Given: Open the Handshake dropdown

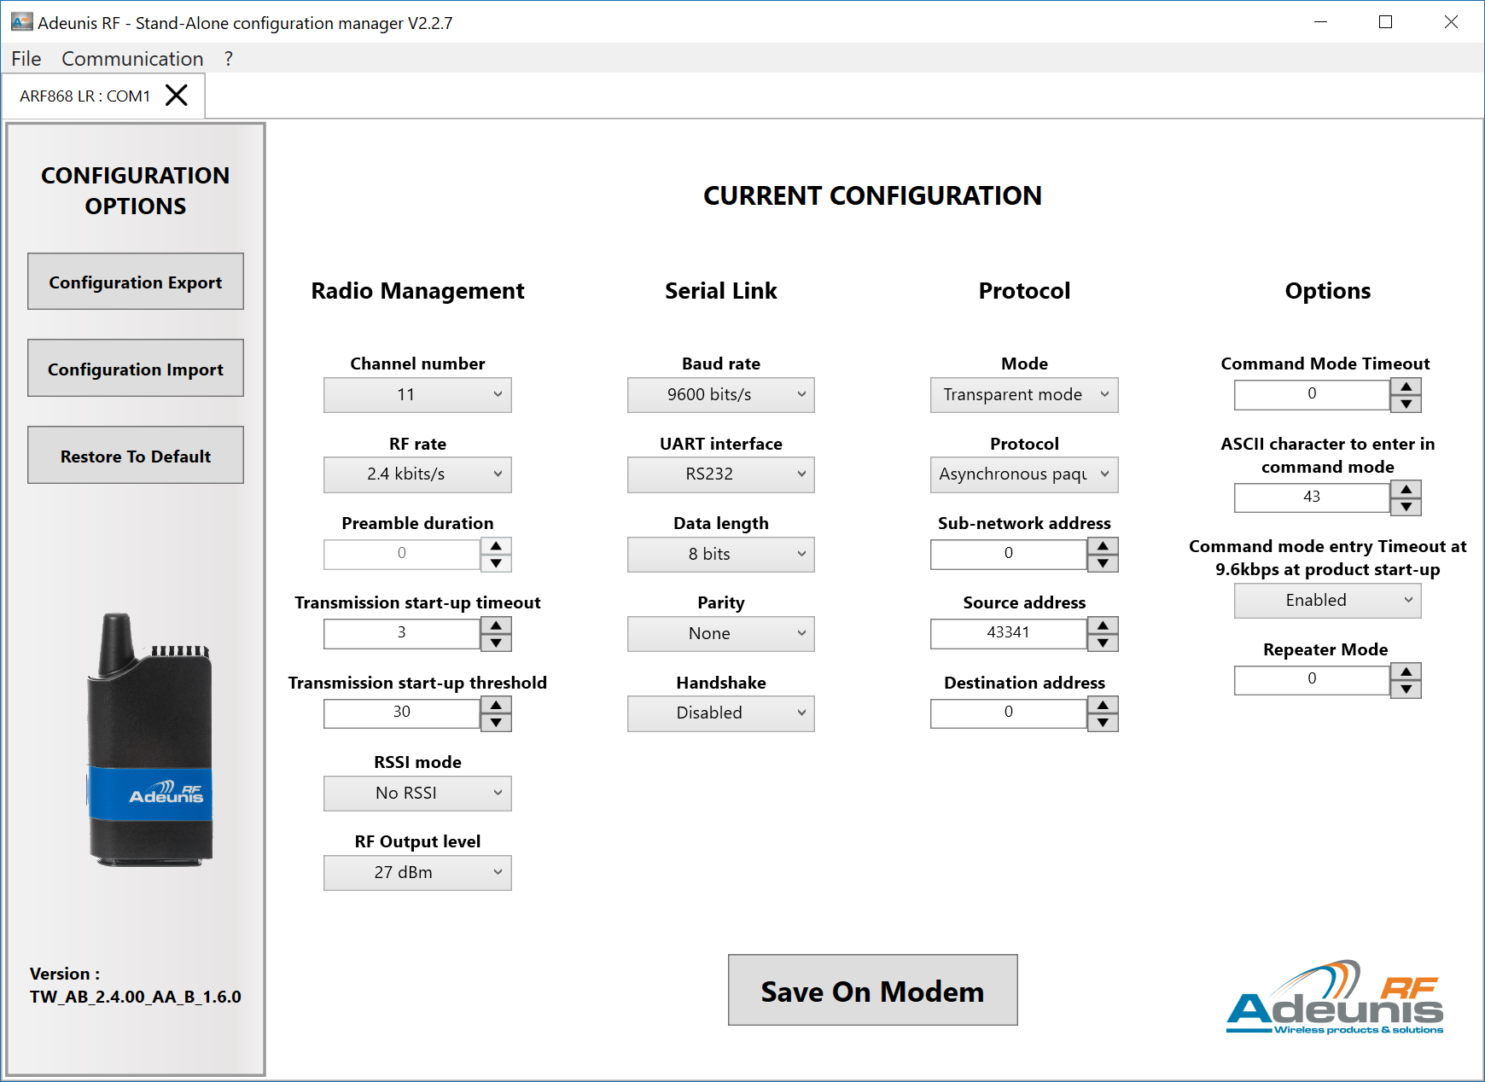Looking at the screenshot, I should pos(720,713).
